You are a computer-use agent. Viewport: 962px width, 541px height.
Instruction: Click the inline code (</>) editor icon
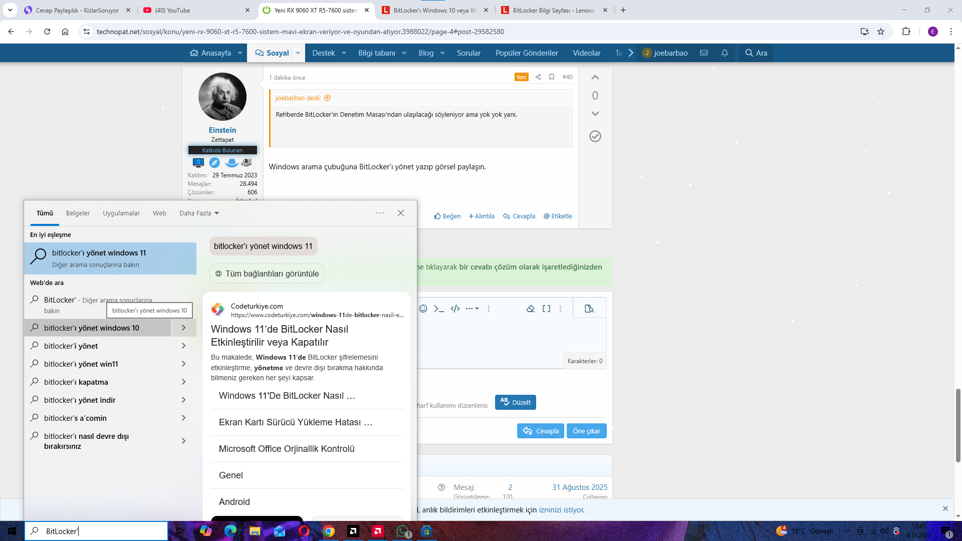click(455, 309)
